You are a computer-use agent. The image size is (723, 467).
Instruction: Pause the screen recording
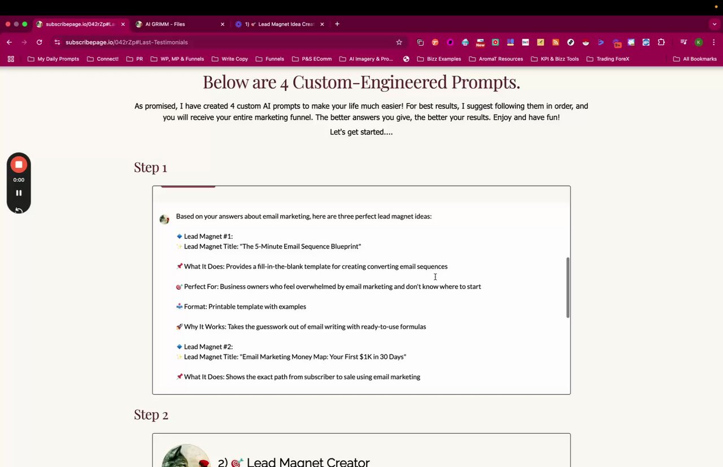[19, 193]
